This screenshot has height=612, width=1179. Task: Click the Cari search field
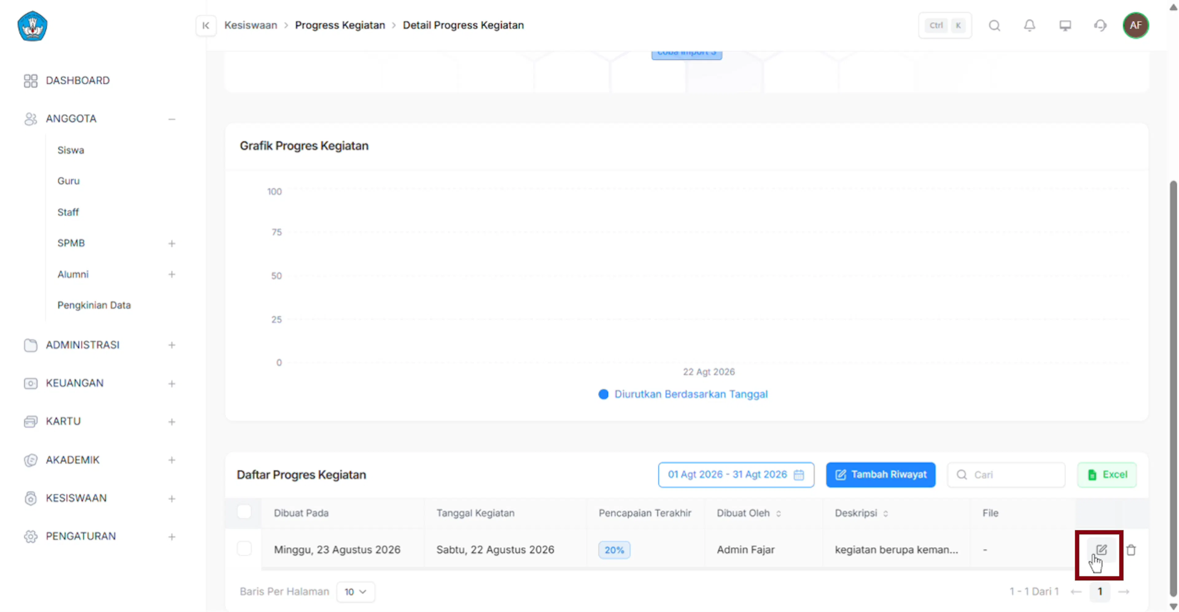tap(1006, 475)
